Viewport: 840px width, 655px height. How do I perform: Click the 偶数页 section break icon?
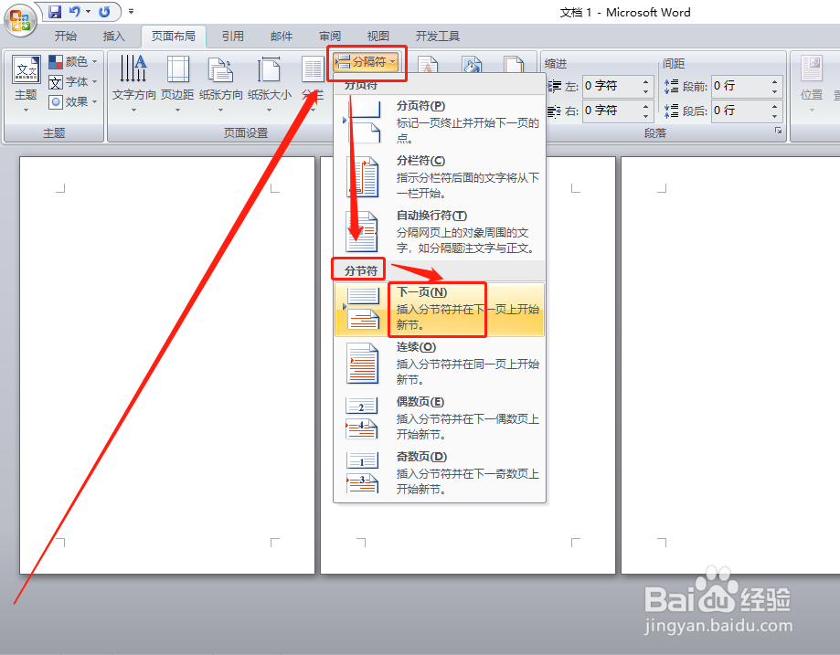(363, 418)
